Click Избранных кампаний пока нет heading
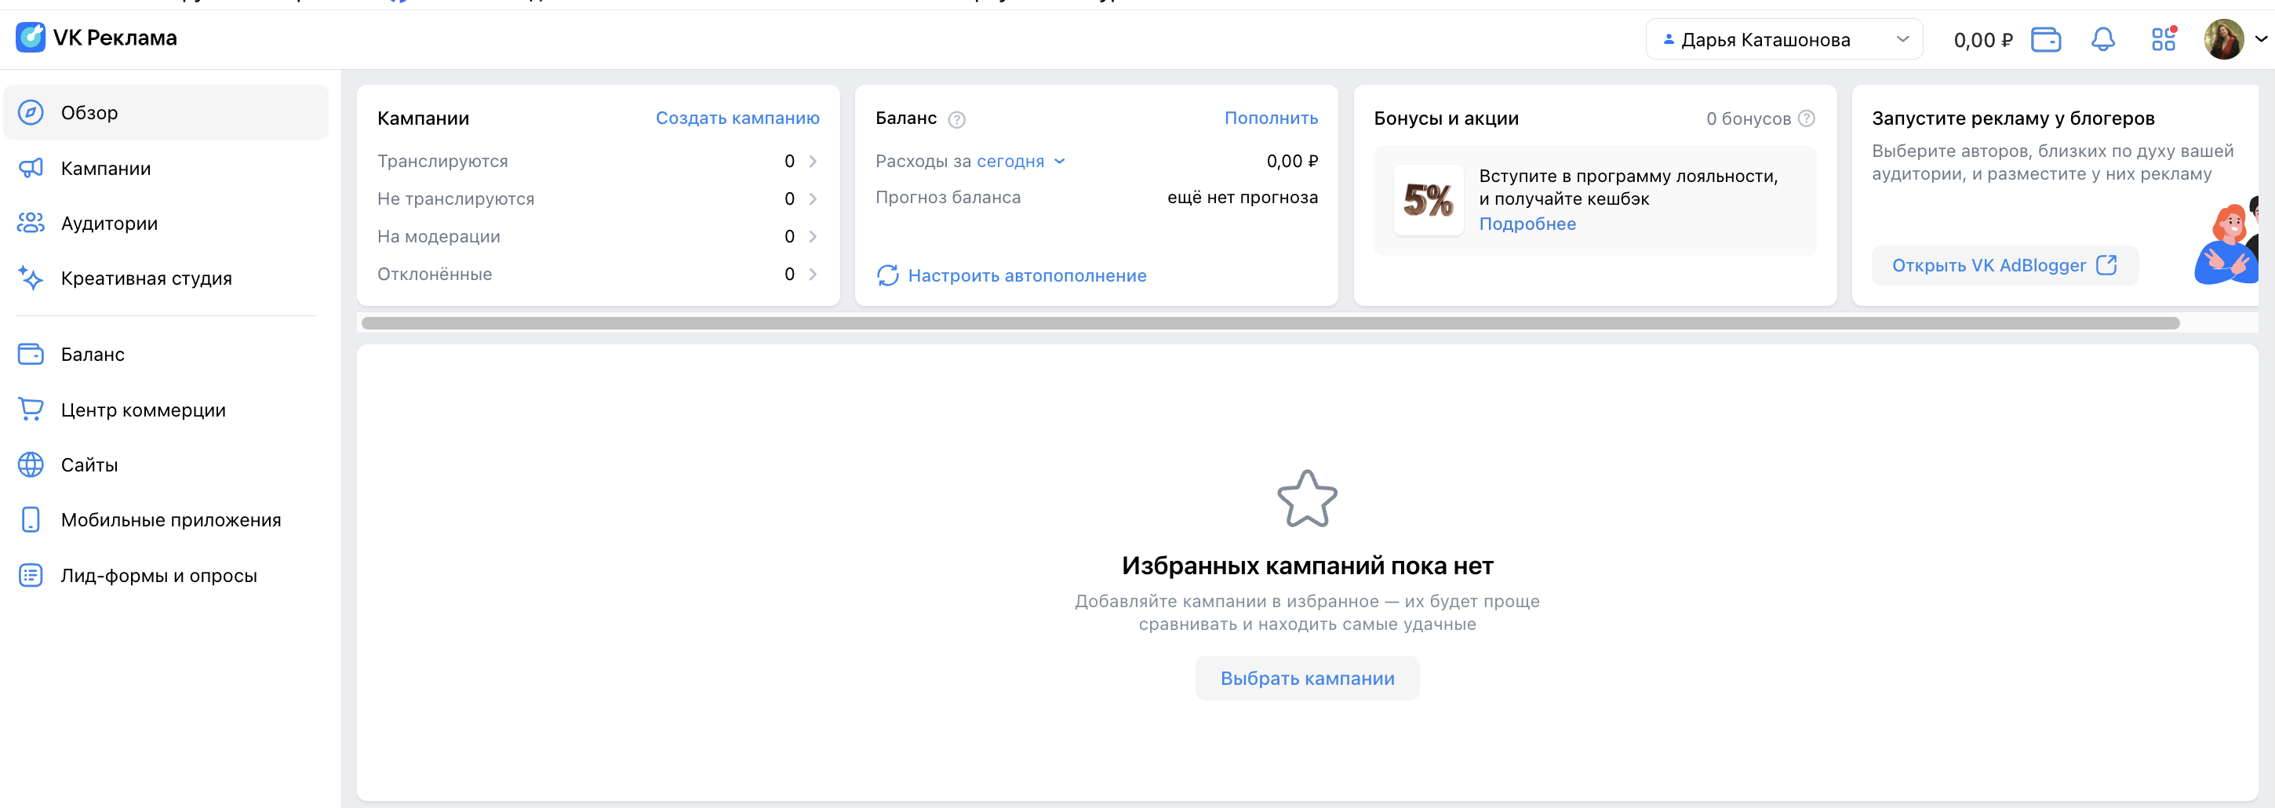This screenshot has height=808, width=2275. point(1307,565)
